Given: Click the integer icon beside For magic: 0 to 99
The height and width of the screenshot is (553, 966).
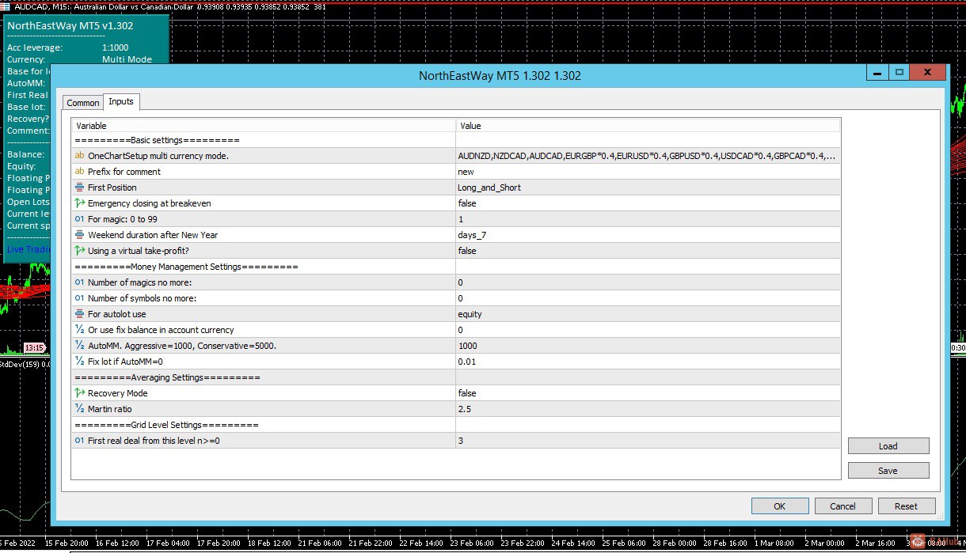Looking at the screenshot, I should click(79, 219).
